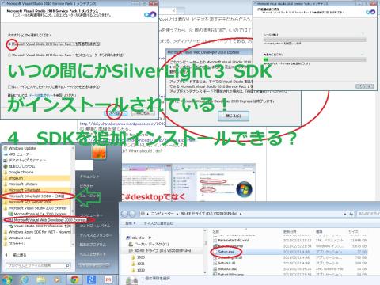Click the Name column header in Explorer
The height and width of the screenshot is (285, 380).
pyautogui.click(x=216, y=231)
